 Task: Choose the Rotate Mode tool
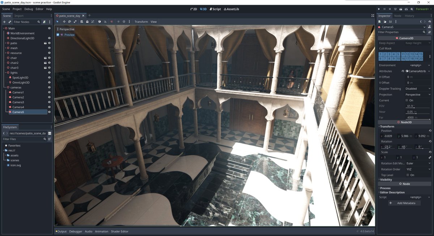click(x=69, y=22)
